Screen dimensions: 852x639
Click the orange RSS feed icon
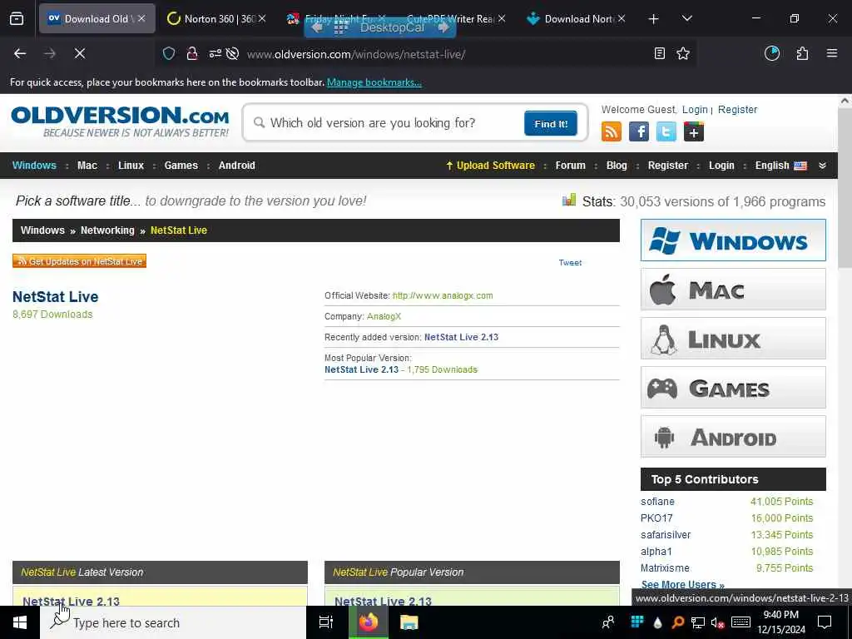[612, 131]
